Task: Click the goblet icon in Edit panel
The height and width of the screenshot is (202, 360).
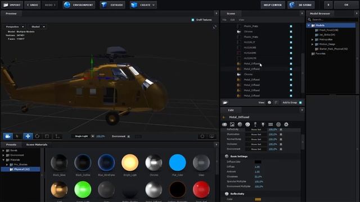Action: [x=255, y=125]
